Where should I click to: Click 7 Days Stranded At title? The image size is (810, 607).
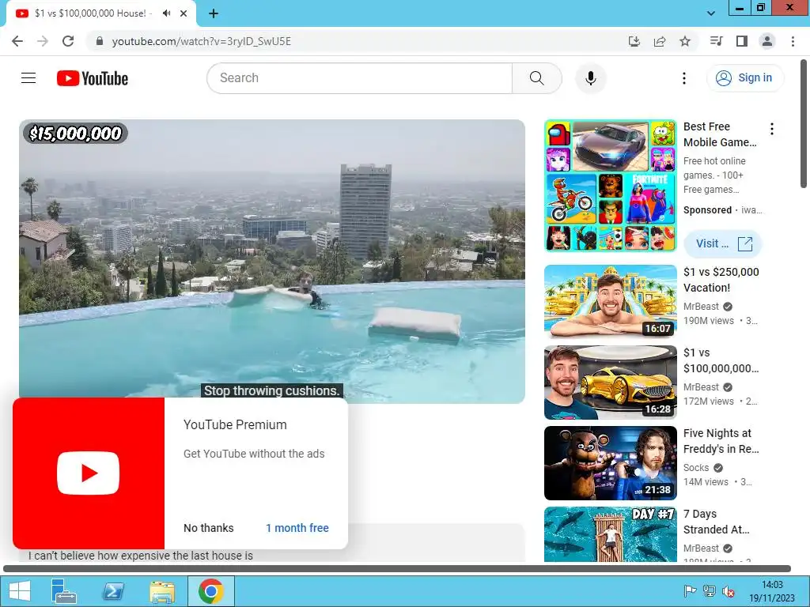[x=717, y=522]
